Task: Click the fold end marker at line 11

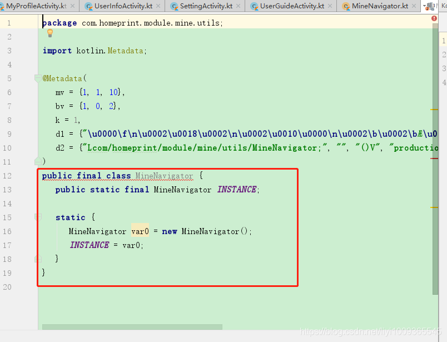Action: (x=38, y=161)
